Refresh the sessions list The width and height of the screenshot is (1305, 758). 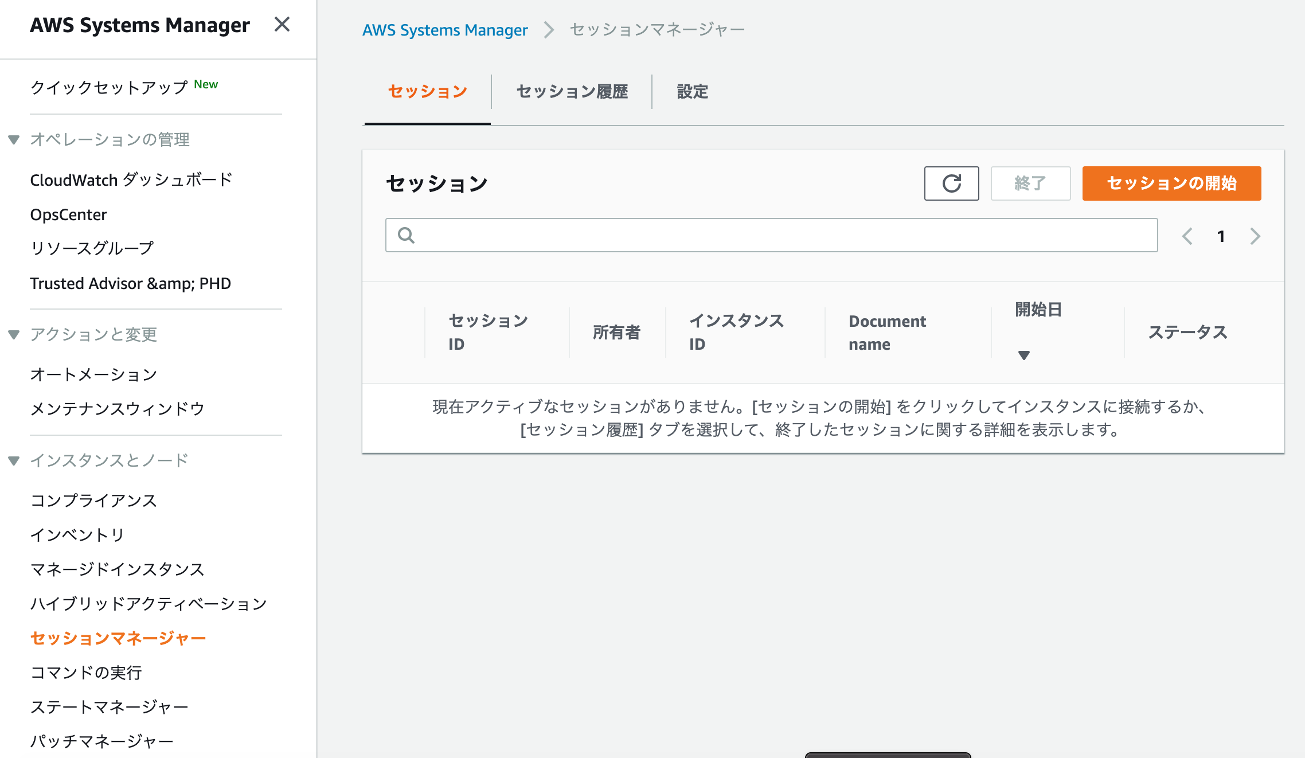click(x=951, y=183)
